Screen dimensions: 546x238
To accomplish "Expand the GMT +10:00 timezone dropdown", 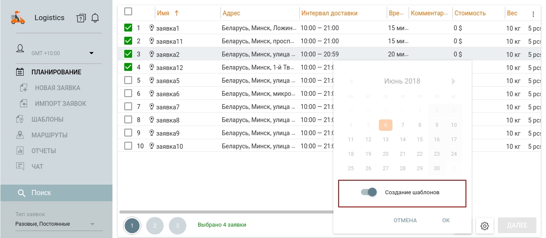I will click(91, 53).
